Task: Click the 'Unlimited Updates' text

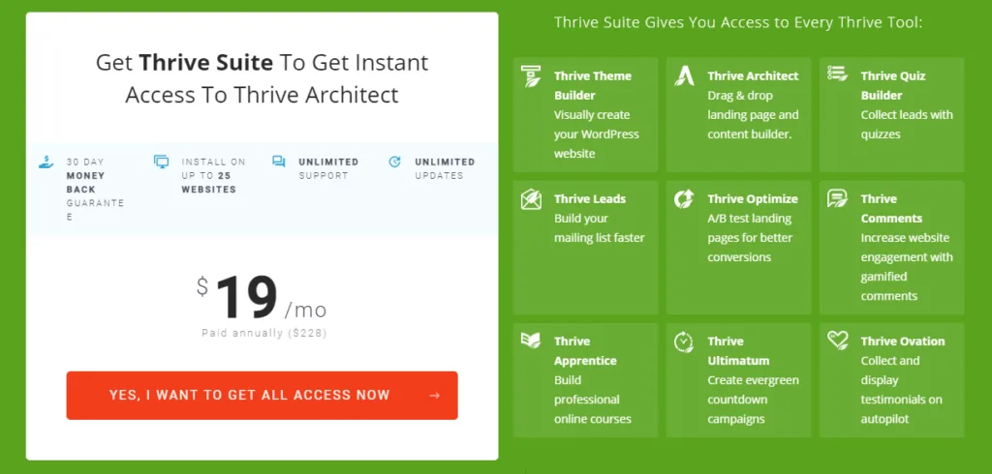Action: 445,168
